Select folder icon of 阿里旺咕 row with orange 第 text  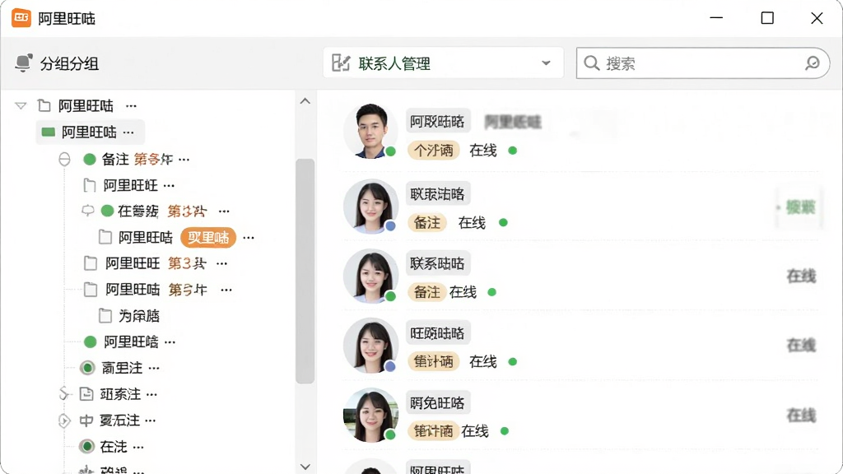pos(91,290)
